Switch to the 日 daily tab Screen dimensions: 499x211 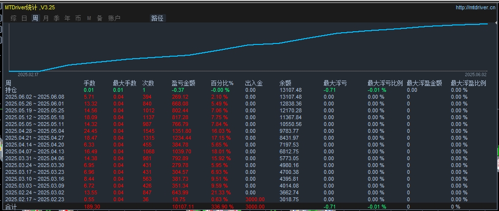[24, 18]
